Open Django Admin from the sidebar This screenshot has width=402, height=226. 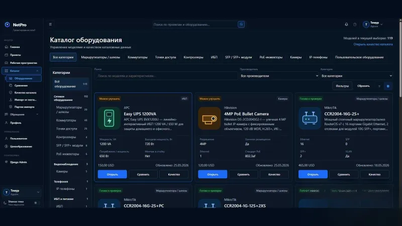[22, 162]
